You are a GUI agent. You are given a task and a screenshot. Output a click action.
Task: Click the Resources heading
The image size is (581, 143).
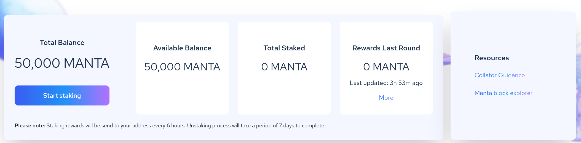click(x=492, y=58)
